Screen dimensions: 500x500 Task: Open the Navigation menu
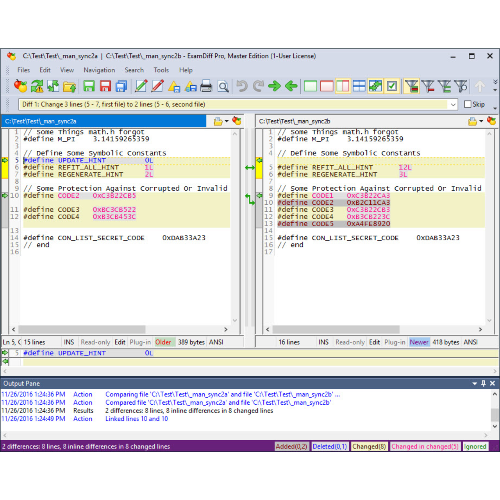(x=99, y=70)
